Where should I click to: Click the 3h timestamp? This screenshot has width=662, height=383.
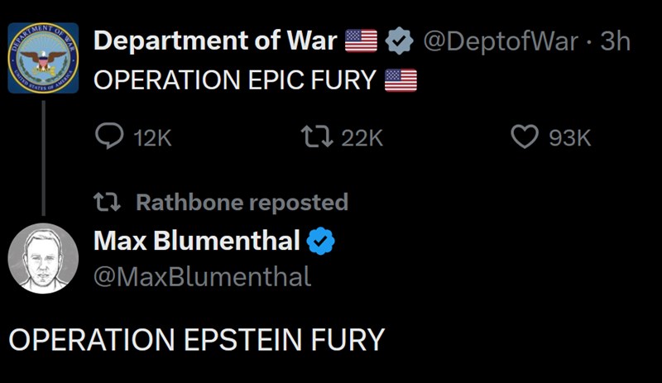[615, 41]
